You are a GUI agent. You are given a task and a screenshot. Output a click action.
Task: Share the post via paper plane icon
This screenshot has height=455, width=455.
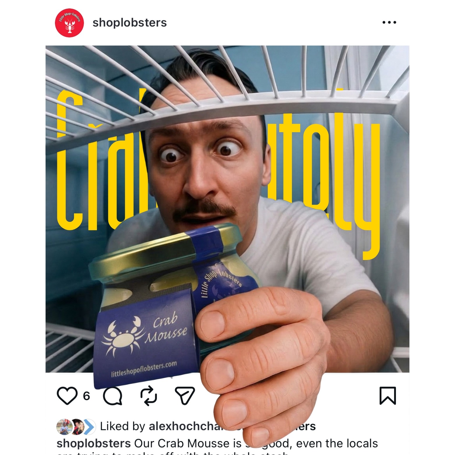click(x=185, y=396)
